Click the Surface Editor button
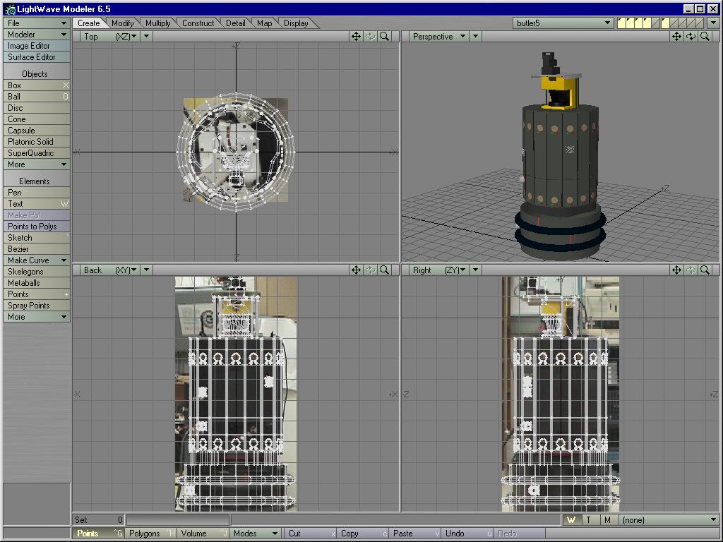The image size is (723, 542). click(36, 57)
